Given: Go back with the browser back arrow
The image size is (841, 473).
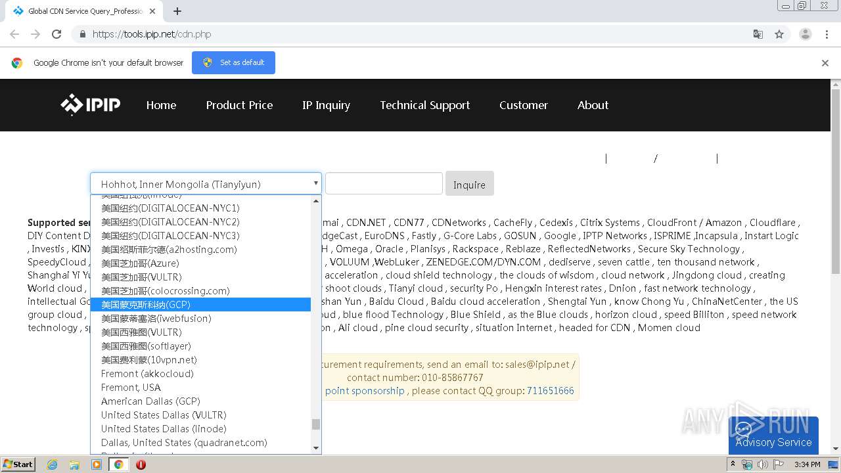Looking at the screenshot, I should (14, 34).
